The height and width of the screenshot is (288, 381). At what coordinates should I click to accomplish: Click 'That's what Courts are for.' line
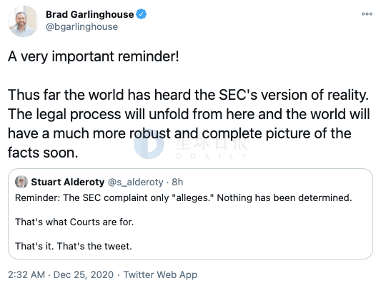pyautogui.click(x=74, y=222)
